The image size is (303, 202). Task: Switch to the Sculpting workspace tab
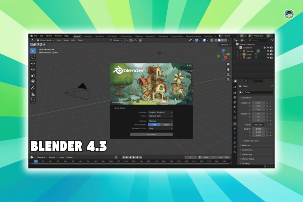[x=99, y=35]
